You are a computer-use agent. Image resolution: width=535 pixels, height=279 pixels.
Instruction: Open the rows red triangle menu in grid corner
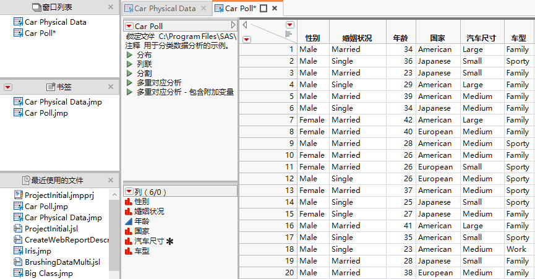point(247,40)
